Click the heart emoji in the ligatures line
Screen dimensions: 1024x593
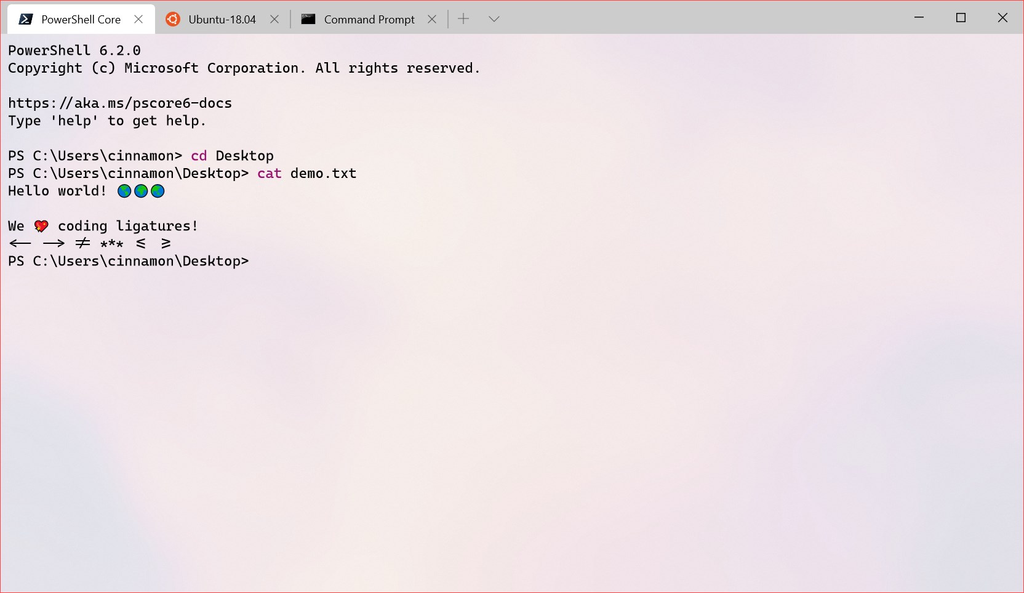pos(41,225)
